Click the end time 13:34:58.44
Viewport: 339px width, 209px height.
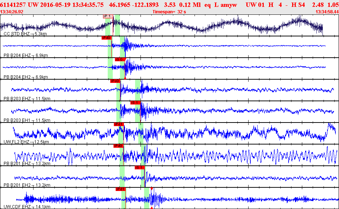pyautogui.click(x=327, y=12)
